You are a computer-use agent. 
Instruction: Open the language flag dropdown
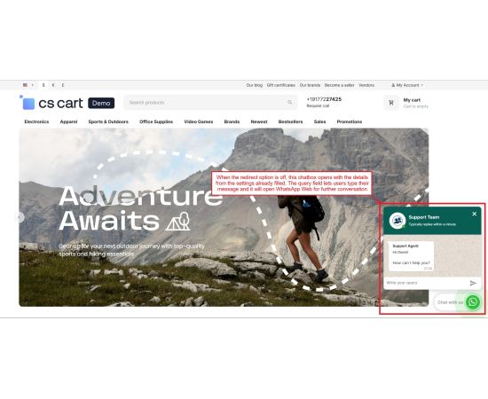click(x=28, y=85)
